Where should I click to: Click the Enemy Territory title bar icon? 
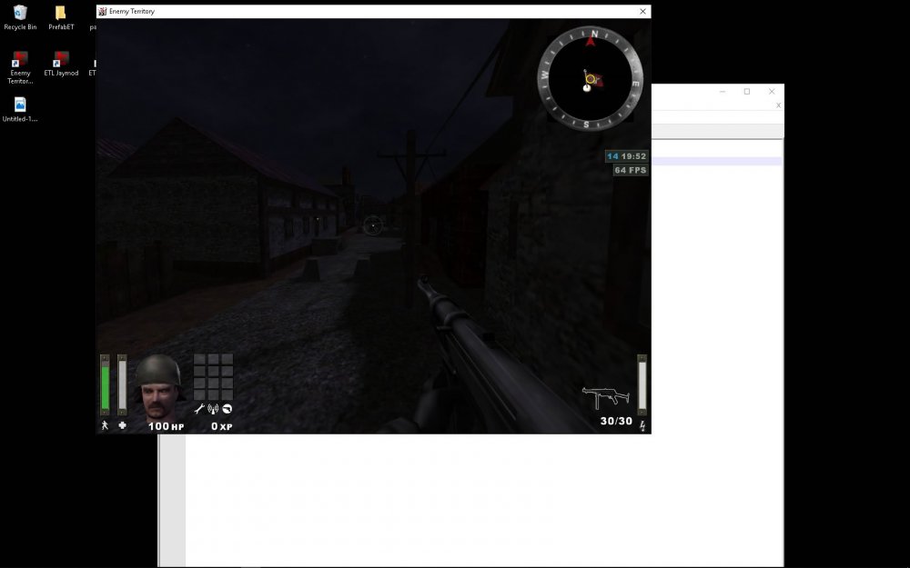coord(103,11)
